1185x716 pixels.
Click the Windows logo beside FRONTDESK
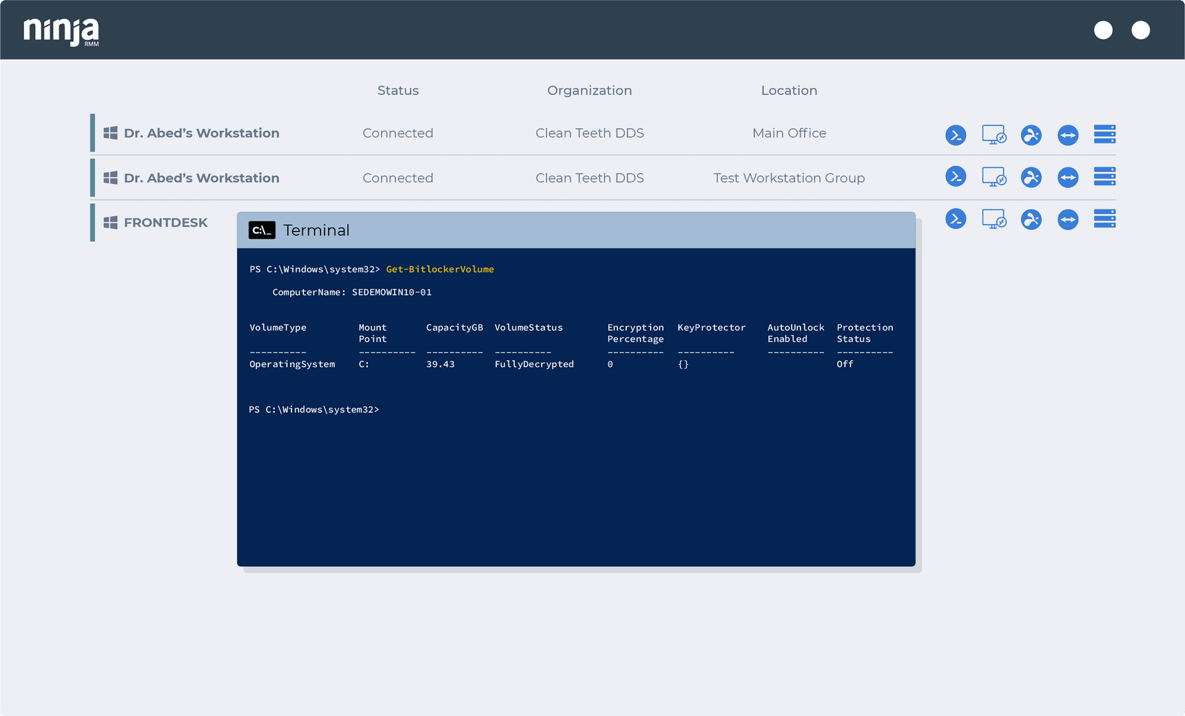coord(110,222)
